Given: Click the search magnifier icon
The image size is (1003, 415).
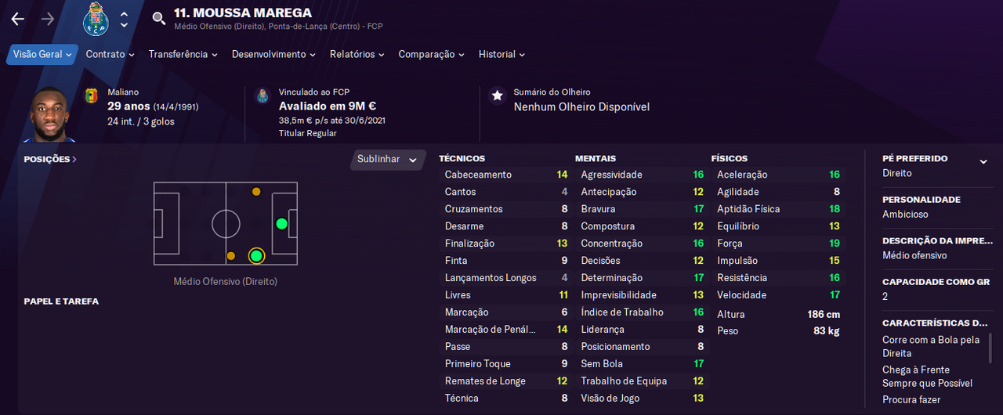Looking at the screenshot, I should pos(159,19).
